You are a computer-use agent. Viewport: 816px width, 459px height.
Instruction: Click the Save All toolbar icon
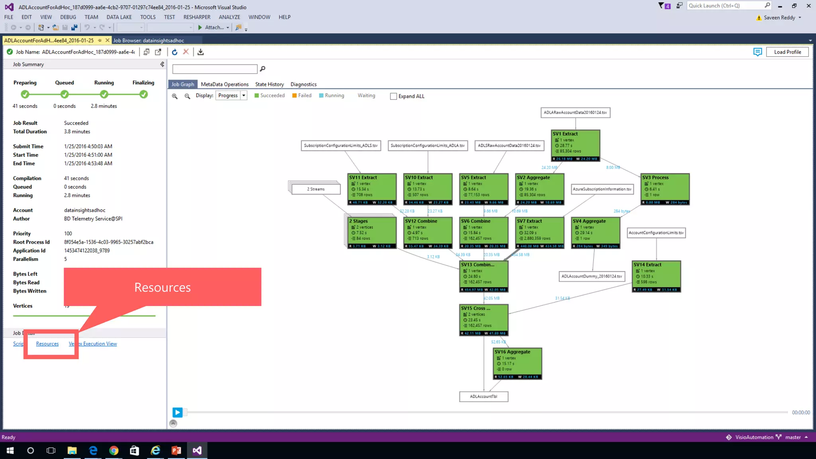pyautogui.click(x=74, y=27)
